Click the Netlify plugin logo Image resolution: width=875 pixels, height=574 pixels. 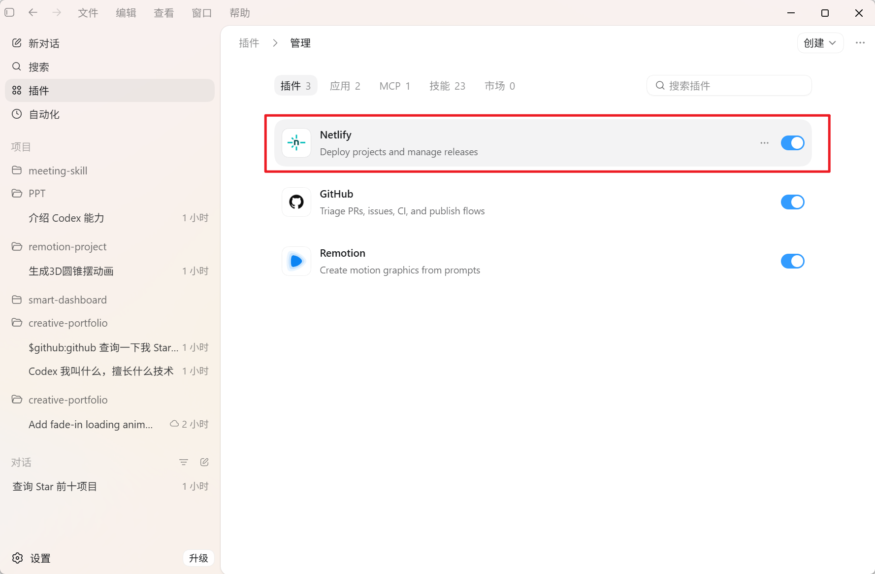[x=296, y=143]
